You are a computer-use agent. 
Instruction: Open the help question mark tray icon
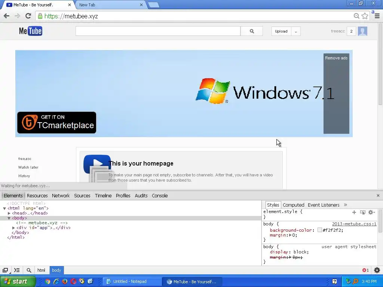[334, 281]
